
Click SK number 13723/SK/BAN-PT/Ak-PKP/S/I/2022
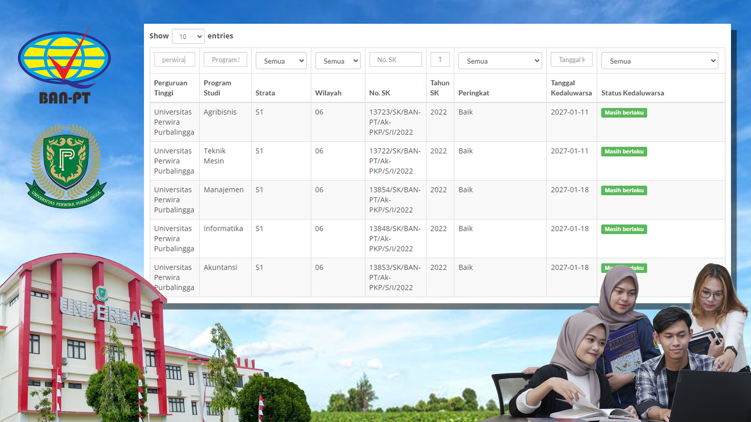coord(395,122)
